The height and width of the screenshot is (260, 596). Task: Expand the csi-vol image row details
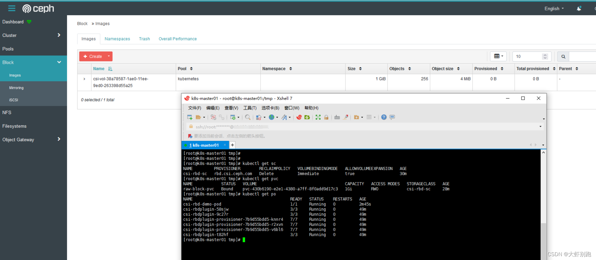click(x=84, y=79)
